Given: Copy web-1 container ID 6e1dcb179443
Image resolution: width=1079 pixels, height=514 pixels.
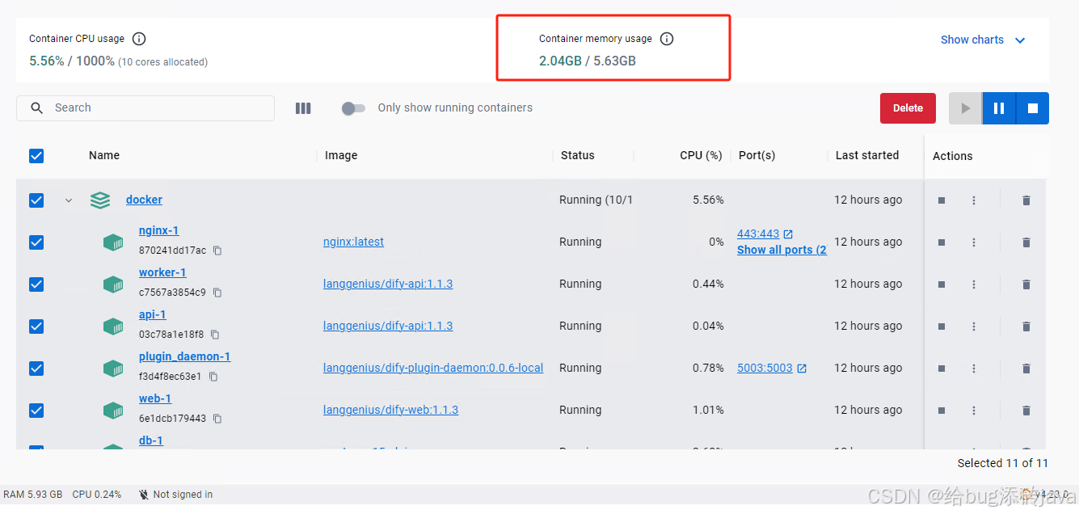Looking at the screenshot, I should point(217,419).
